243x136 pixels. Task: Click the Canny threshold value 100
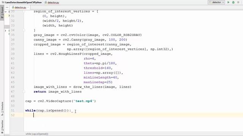click(x=112, y=40)
